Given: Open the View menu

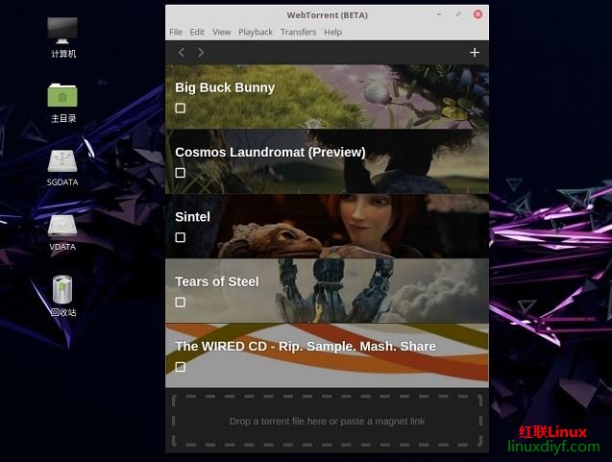Looking at the screenshot, I should tap(221, 32).
